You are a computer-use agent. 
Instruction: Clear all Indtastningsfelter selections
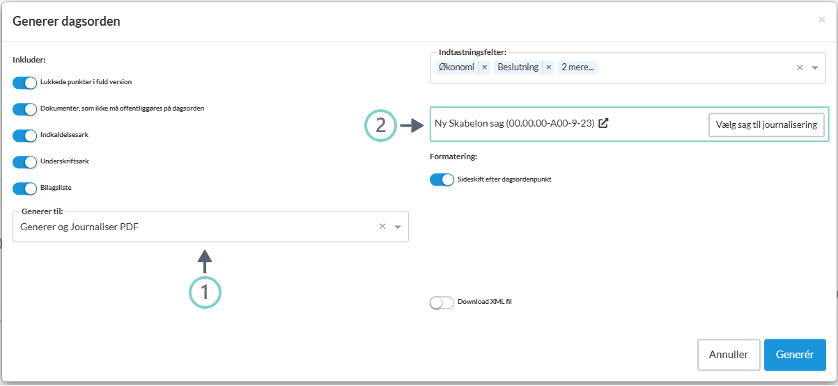(800, 67)
